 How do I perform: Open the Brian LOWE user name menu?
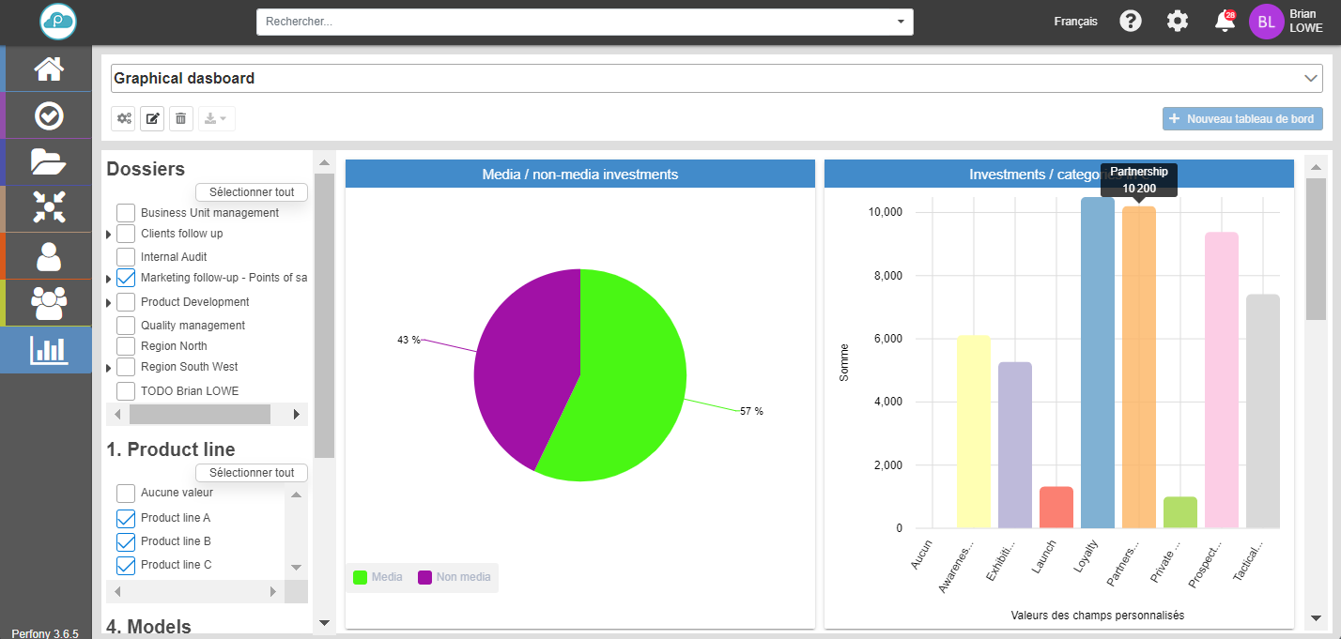point(1306,22)
